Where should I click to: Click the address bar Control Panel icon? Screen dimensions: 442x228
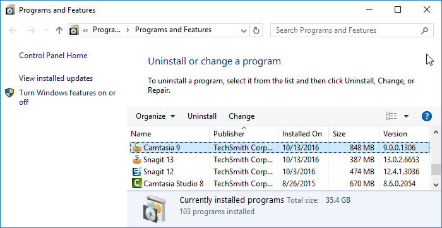pyautogui.click(x=74, y=30)
